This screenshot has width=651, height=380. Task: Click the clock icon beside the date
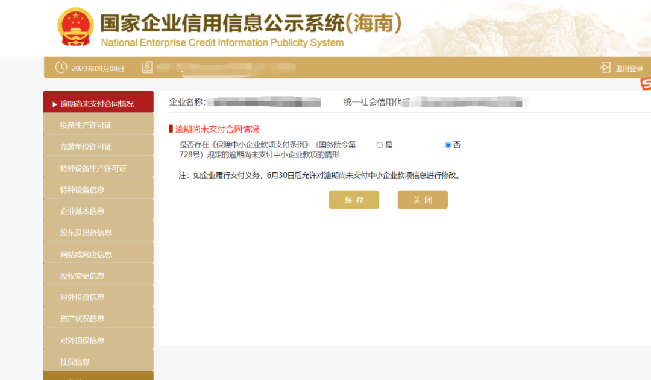[61, 68]
